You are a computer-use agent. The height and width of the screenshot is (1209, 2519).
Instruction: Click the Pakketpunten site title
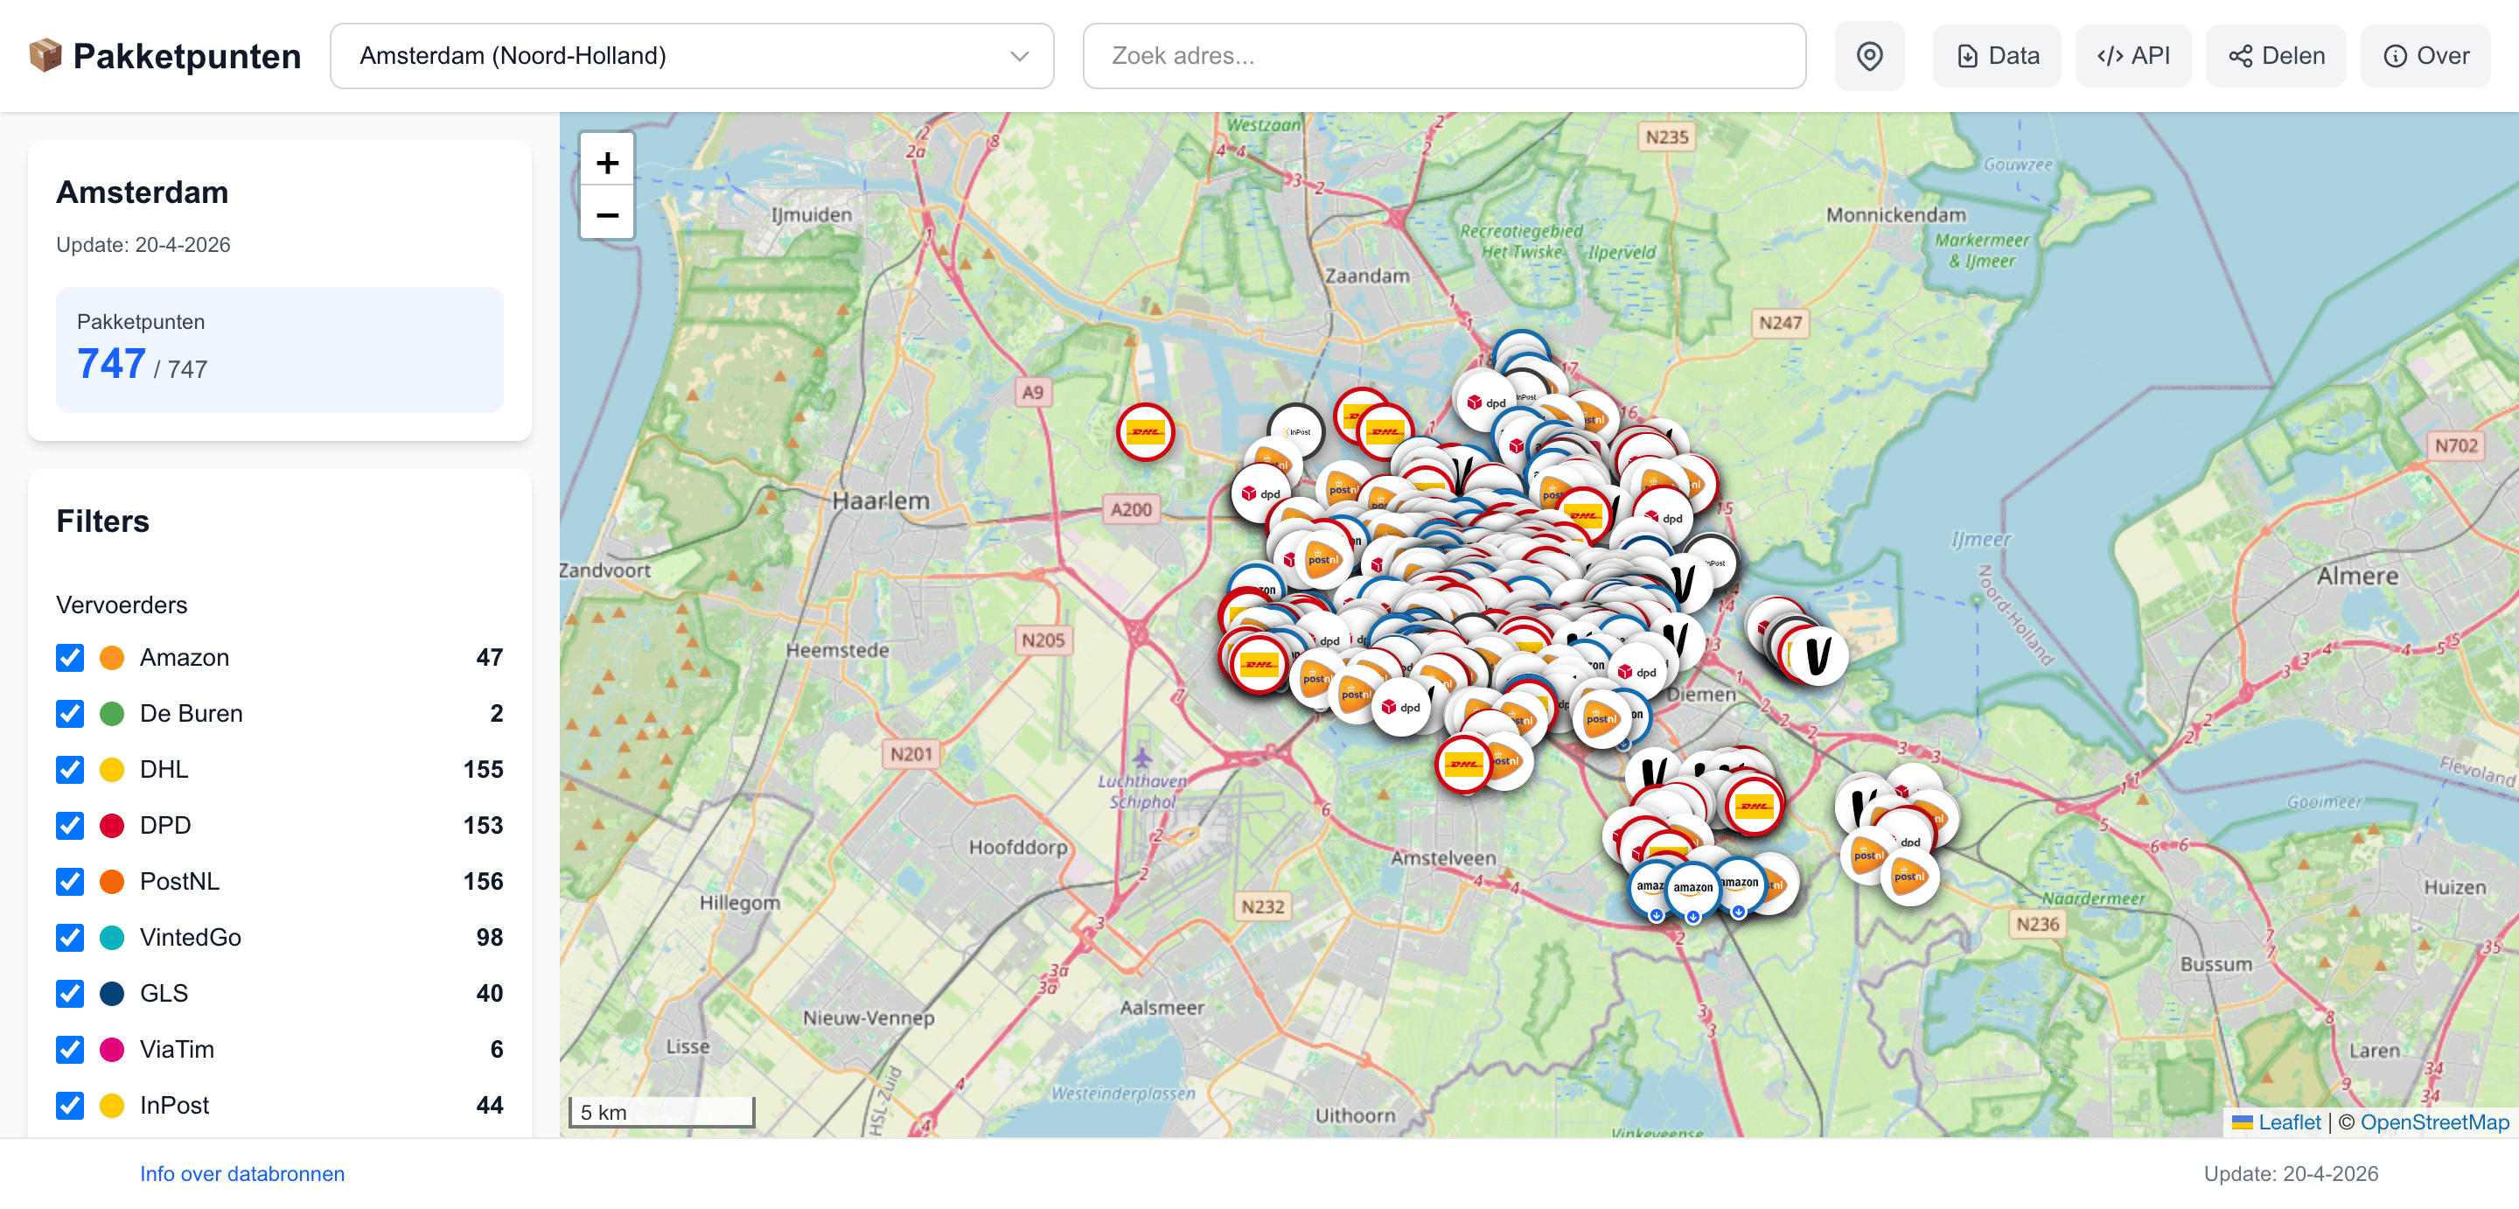(x=187, y=56)
